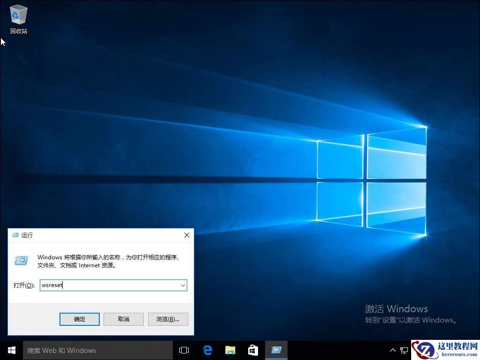
Task: Open Task View from the taskbar
Action: pos(184,350)
